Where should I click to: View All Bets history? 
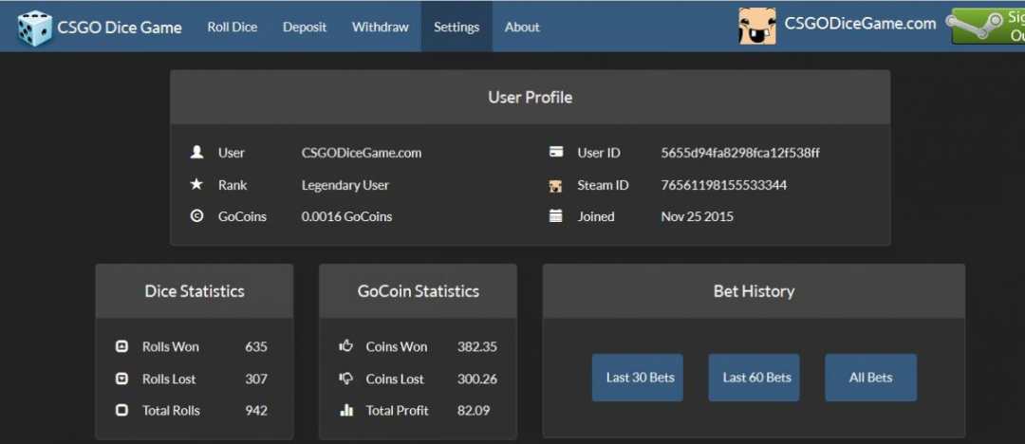point(870,378)
